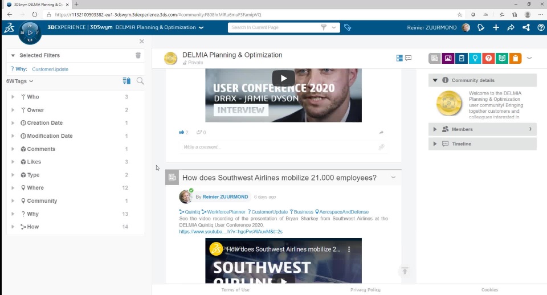Create a survey with dark blue icon
The image size is (547, 295).
coord(462,58)
